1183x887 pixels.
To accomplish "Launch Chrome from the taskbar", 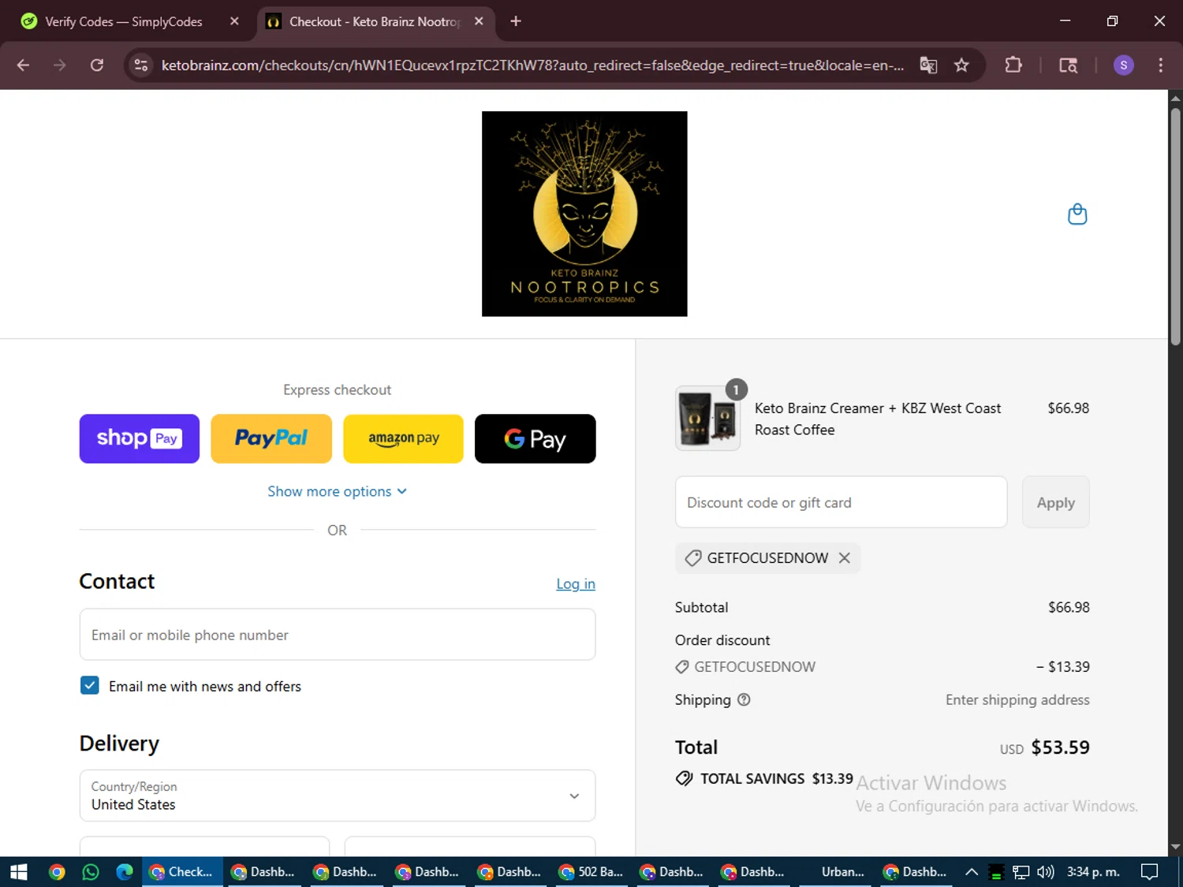I will point(57,872).
